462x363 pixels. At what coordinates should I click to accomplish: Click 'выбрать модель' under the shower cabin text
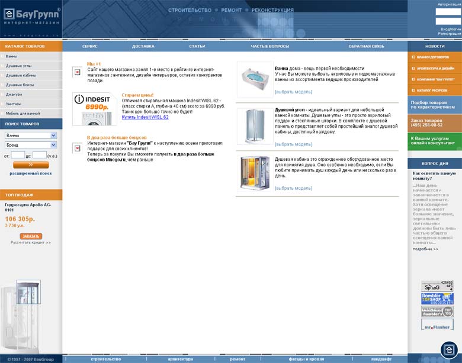click(x=293, y=188)
